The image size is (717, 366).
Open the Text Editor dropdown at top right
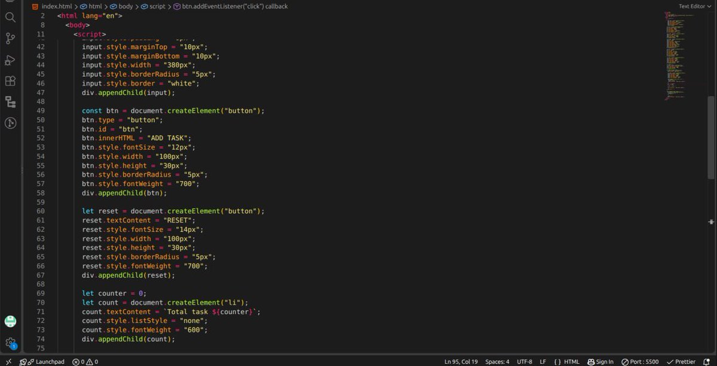pos(695,6)
